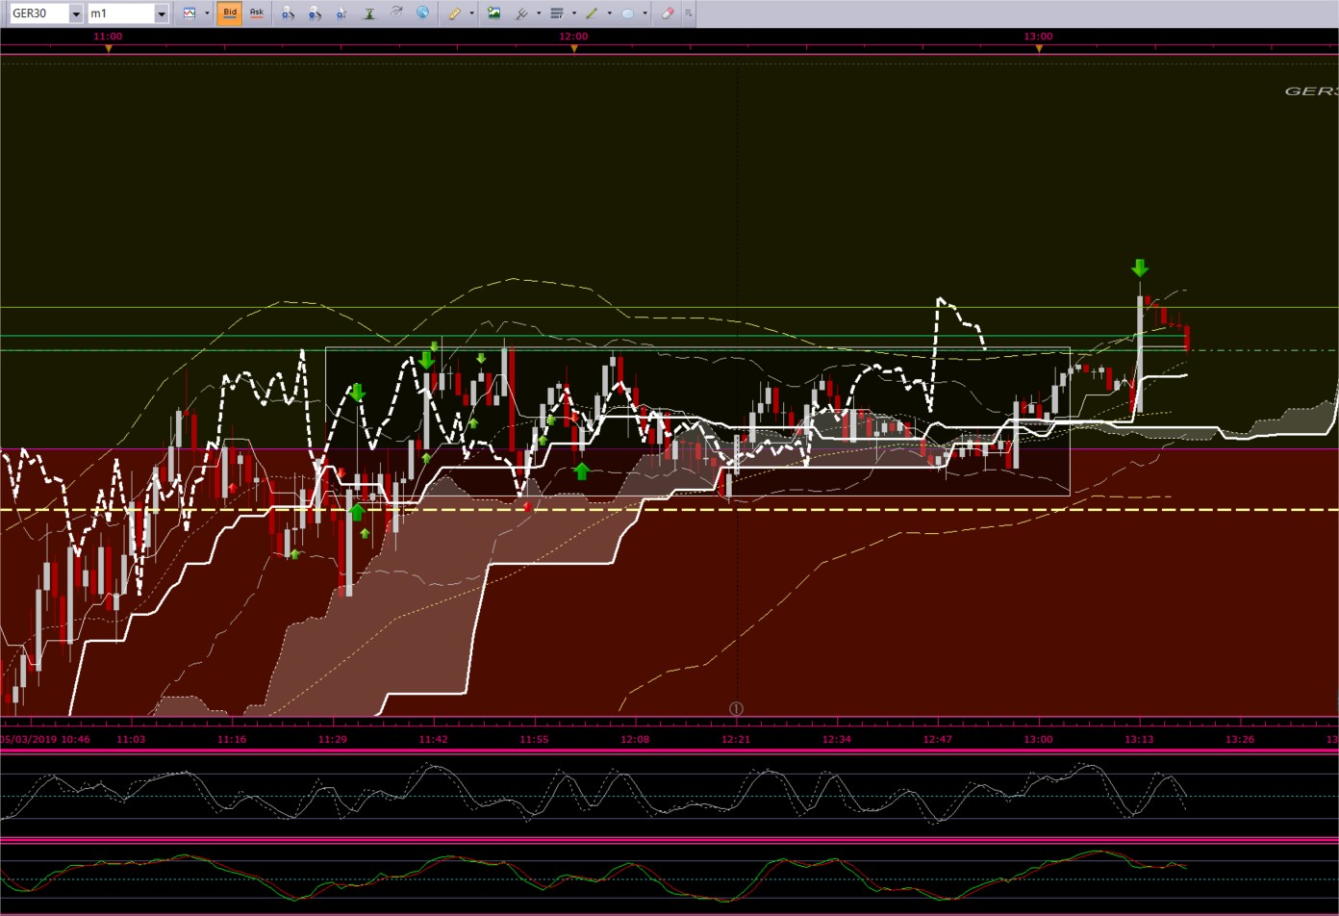Expand the pitchfork tool options arrow
Viewport: 1339px width, 916px height.
pyautogui.click(x=539, y=13)
